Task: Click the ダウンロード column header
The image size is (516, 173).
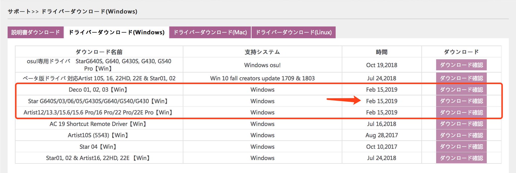Action: [x=461, y=52]
